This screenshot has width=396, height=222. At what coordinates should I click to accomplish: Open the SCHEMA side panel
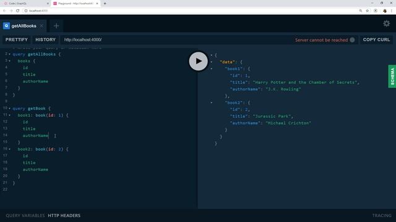pos(392,76)
